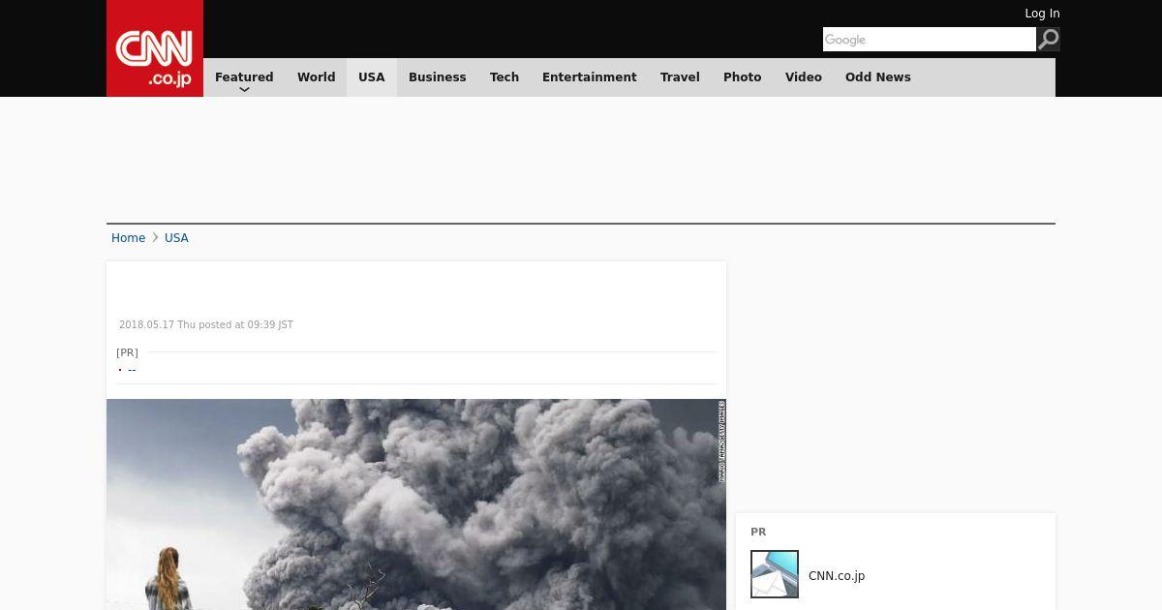Click the PR dash link
This screenshot has width=1162, height=610.
[132, 369]
